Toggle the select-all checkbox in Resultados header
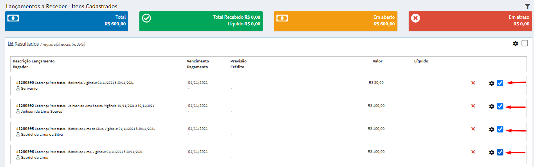 point(525,43)
